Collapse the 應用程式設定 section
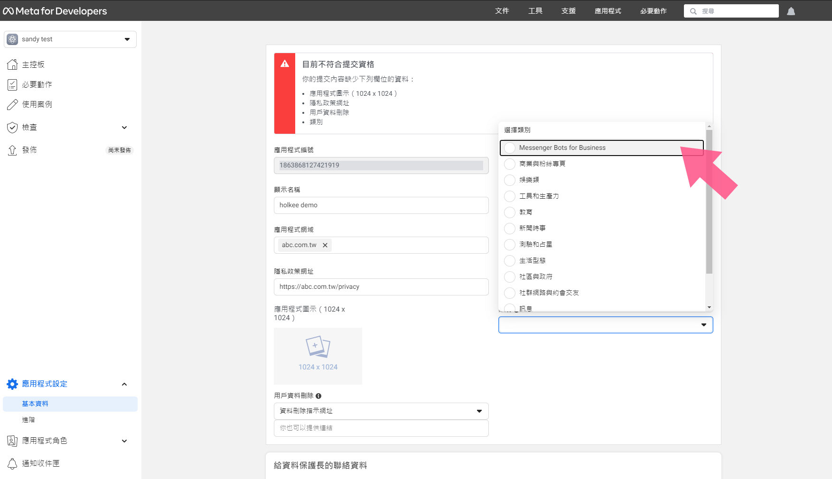The image size is (832, 479). pos(124,384)
